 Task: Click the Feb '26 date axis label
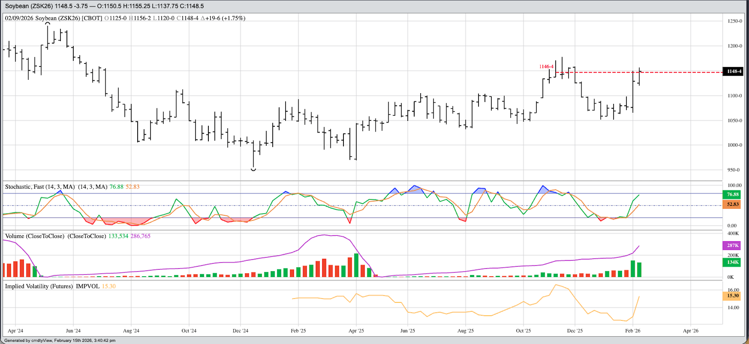(633, 331)
